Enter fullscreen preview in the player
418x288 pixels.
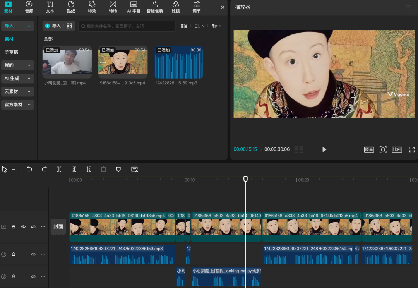[x=411, y=149]
